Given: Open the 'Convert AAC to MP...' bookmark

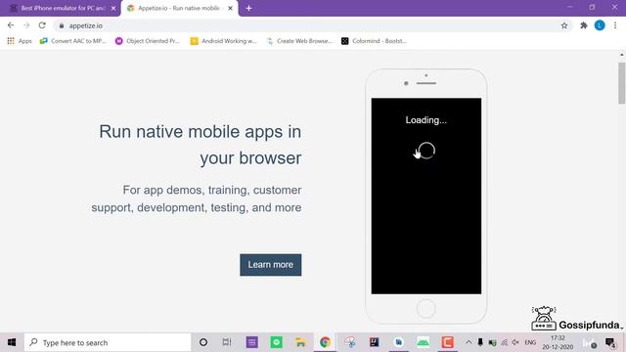Looking at the screenshot, I should coord(73,41).
